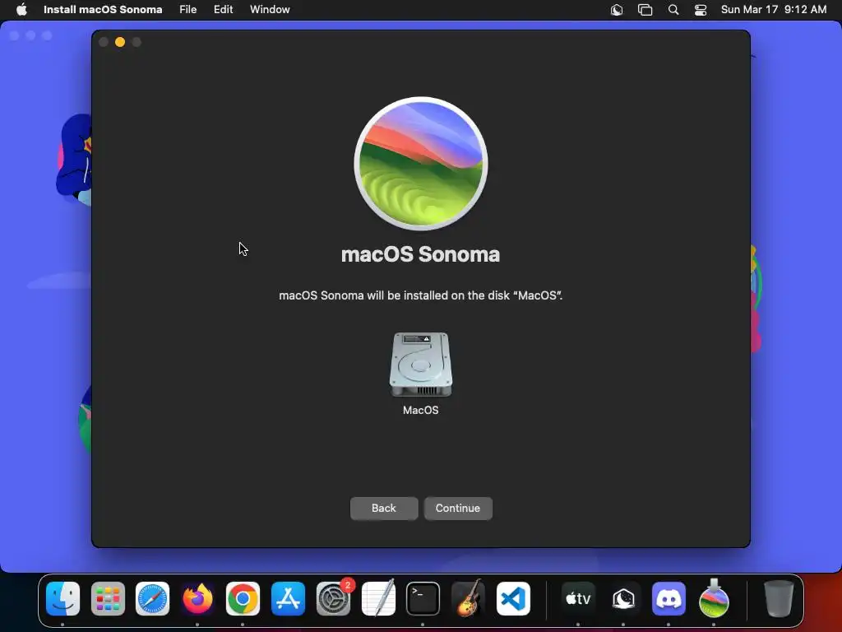Click the date and time in menu bar

coord(773,10)
